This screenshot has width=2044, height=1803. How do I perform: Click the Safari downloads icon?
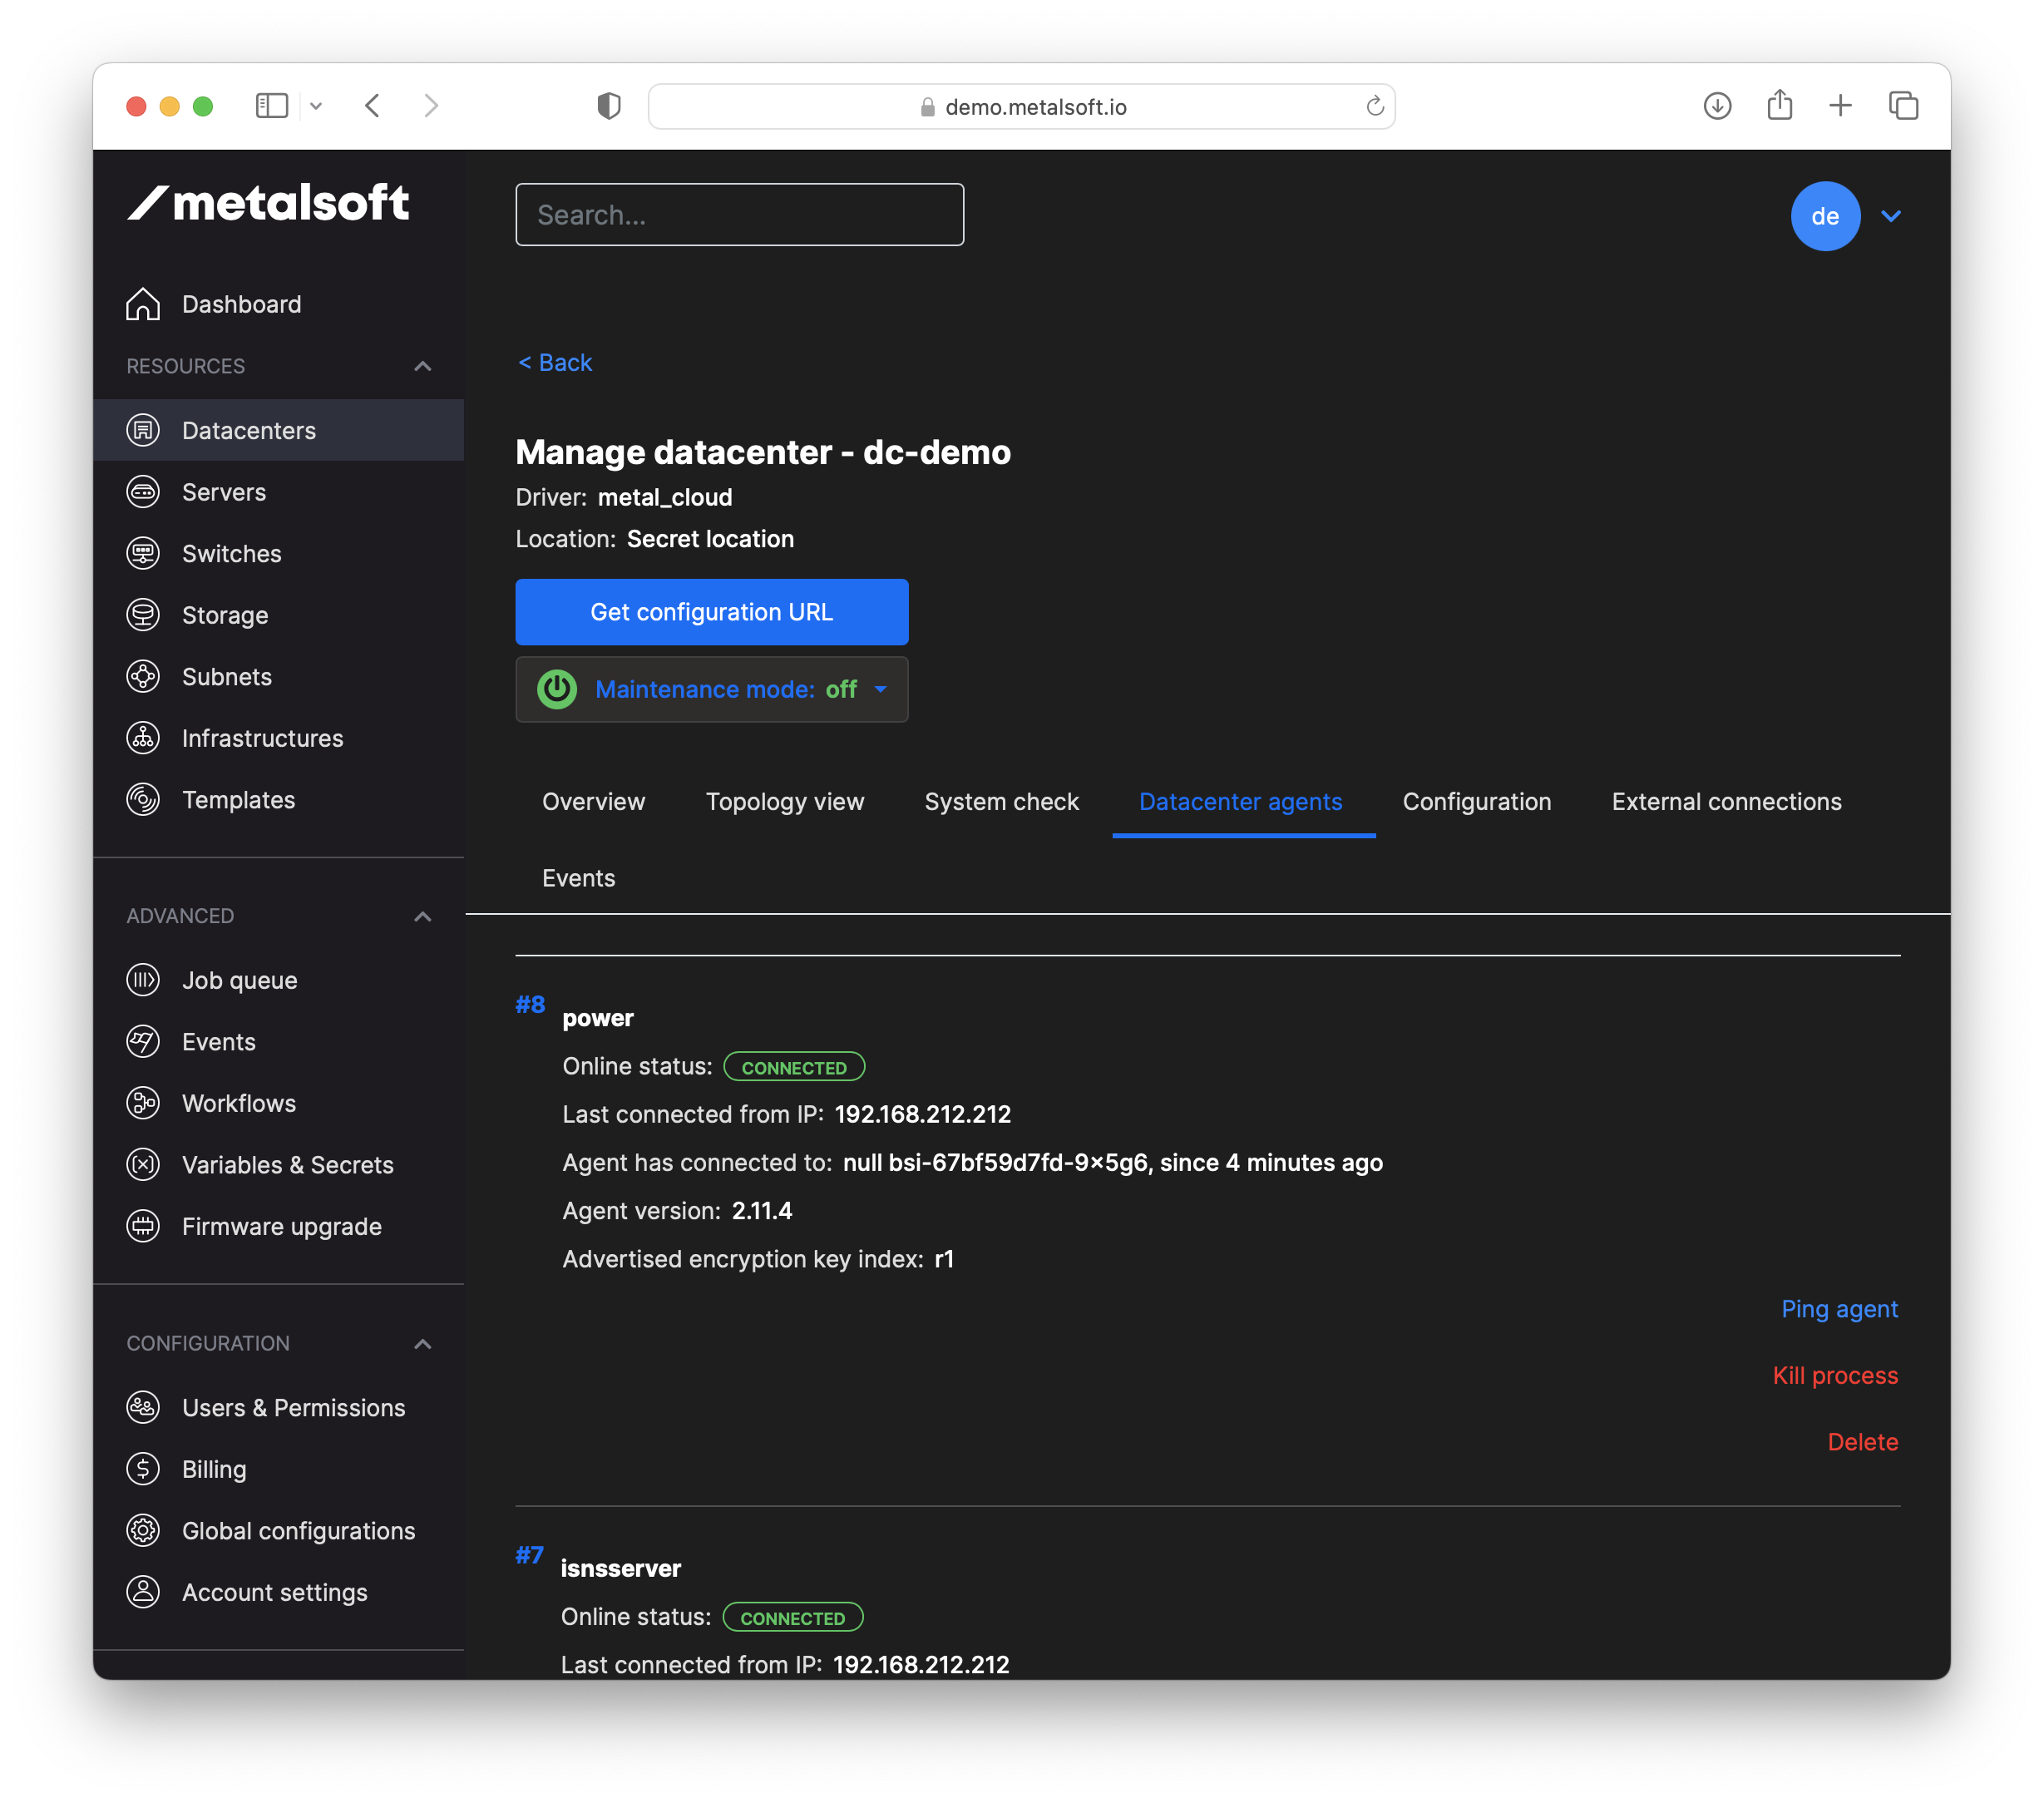[1717, 106]
